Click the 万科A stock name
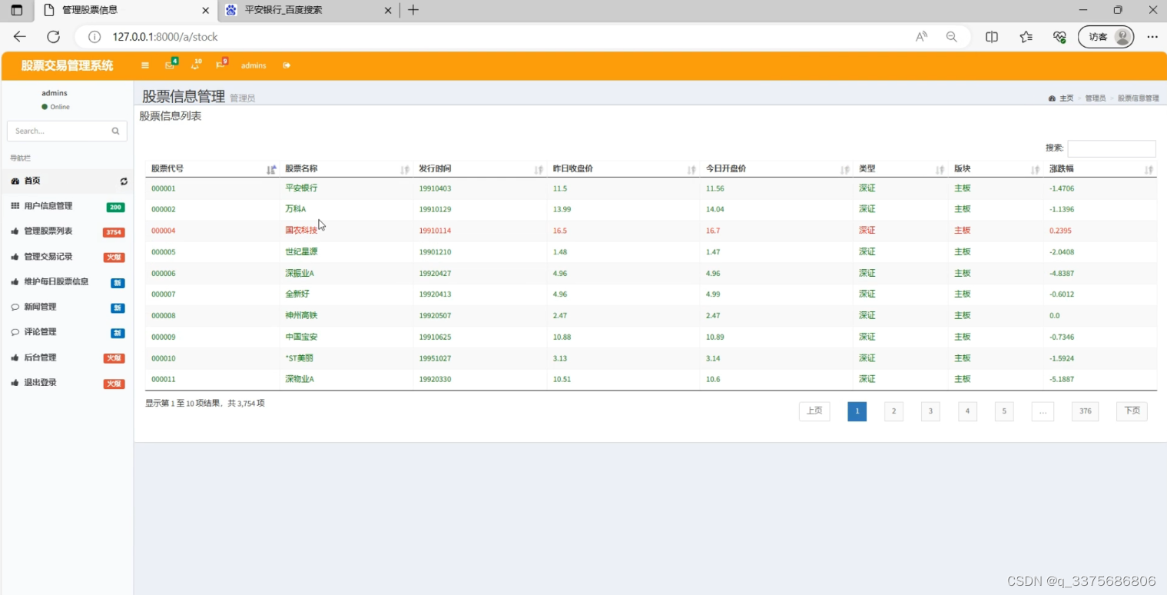The image size is (1167, 595). pyautogui.click(x=296, y=209)
